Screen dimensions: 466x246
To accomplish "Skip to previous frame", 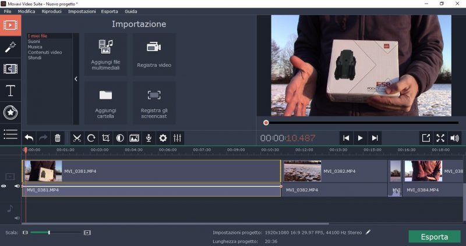I will pyautogui.click(x=346, y=138).
